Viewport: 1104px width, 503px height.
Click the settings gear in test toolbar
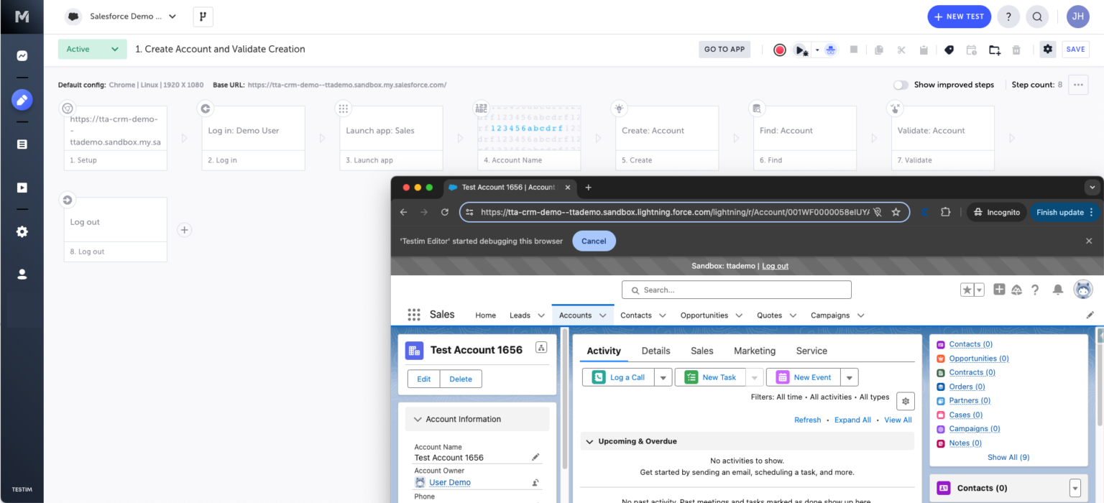pyautogui.click(x=1047, y=49)
